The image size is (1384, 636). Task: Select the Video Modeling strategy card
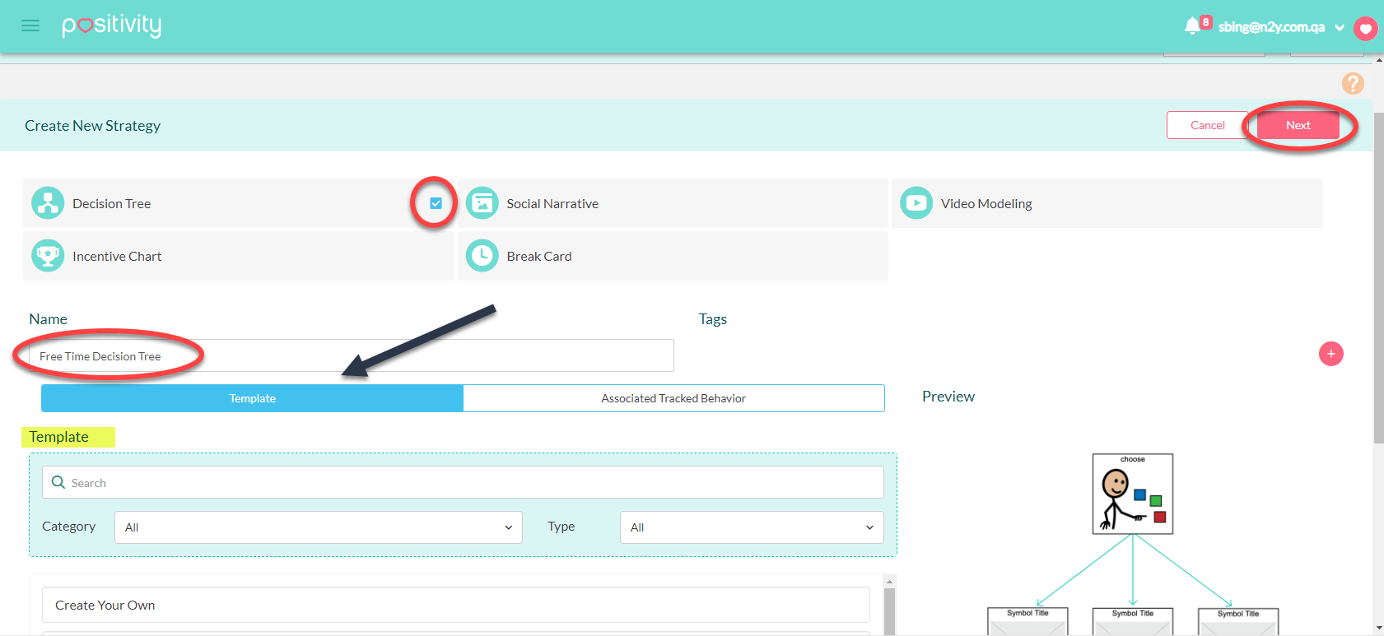(x=1107, y=203)
